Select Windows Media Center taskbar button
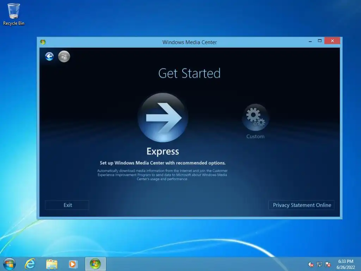Screen dimensions: 361x271 [95, 264]
